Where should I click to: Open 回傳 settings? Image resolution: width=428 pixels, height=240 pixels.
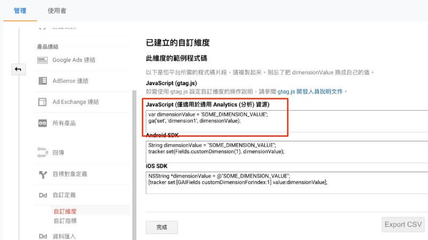point(58,152)
